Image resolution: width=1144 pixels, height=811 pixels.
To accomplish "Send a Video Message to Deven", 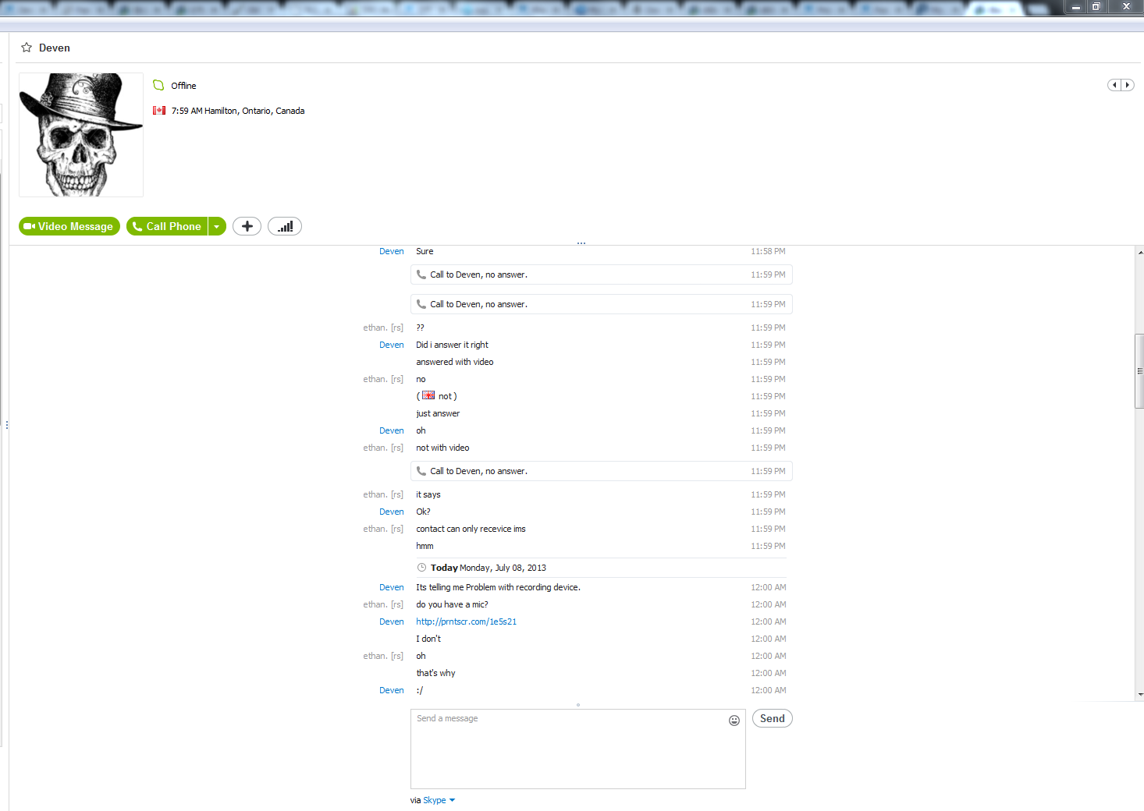I will pyautogui.click(x=69, y=226).
